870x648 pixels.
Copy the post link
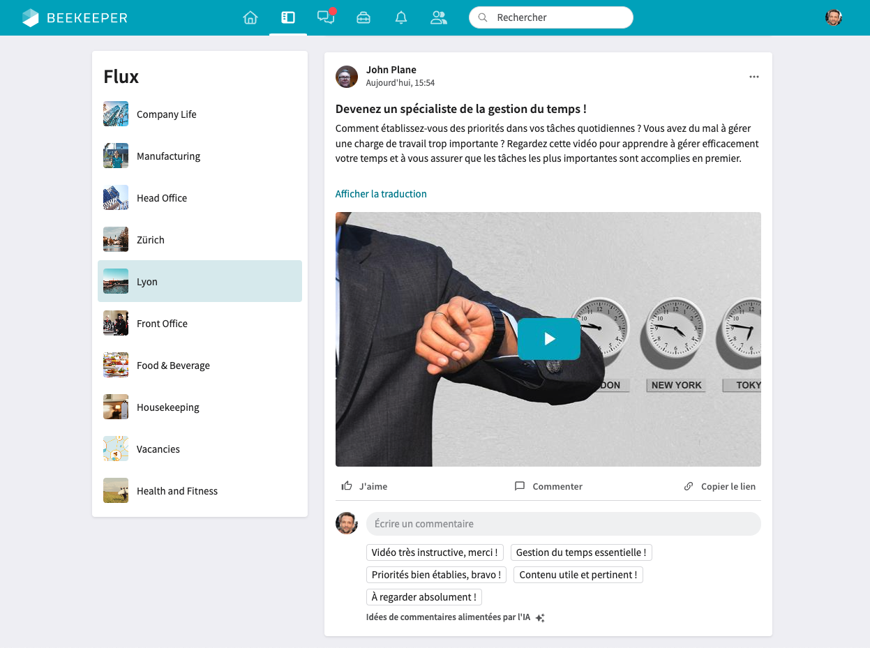coord(720,486)
